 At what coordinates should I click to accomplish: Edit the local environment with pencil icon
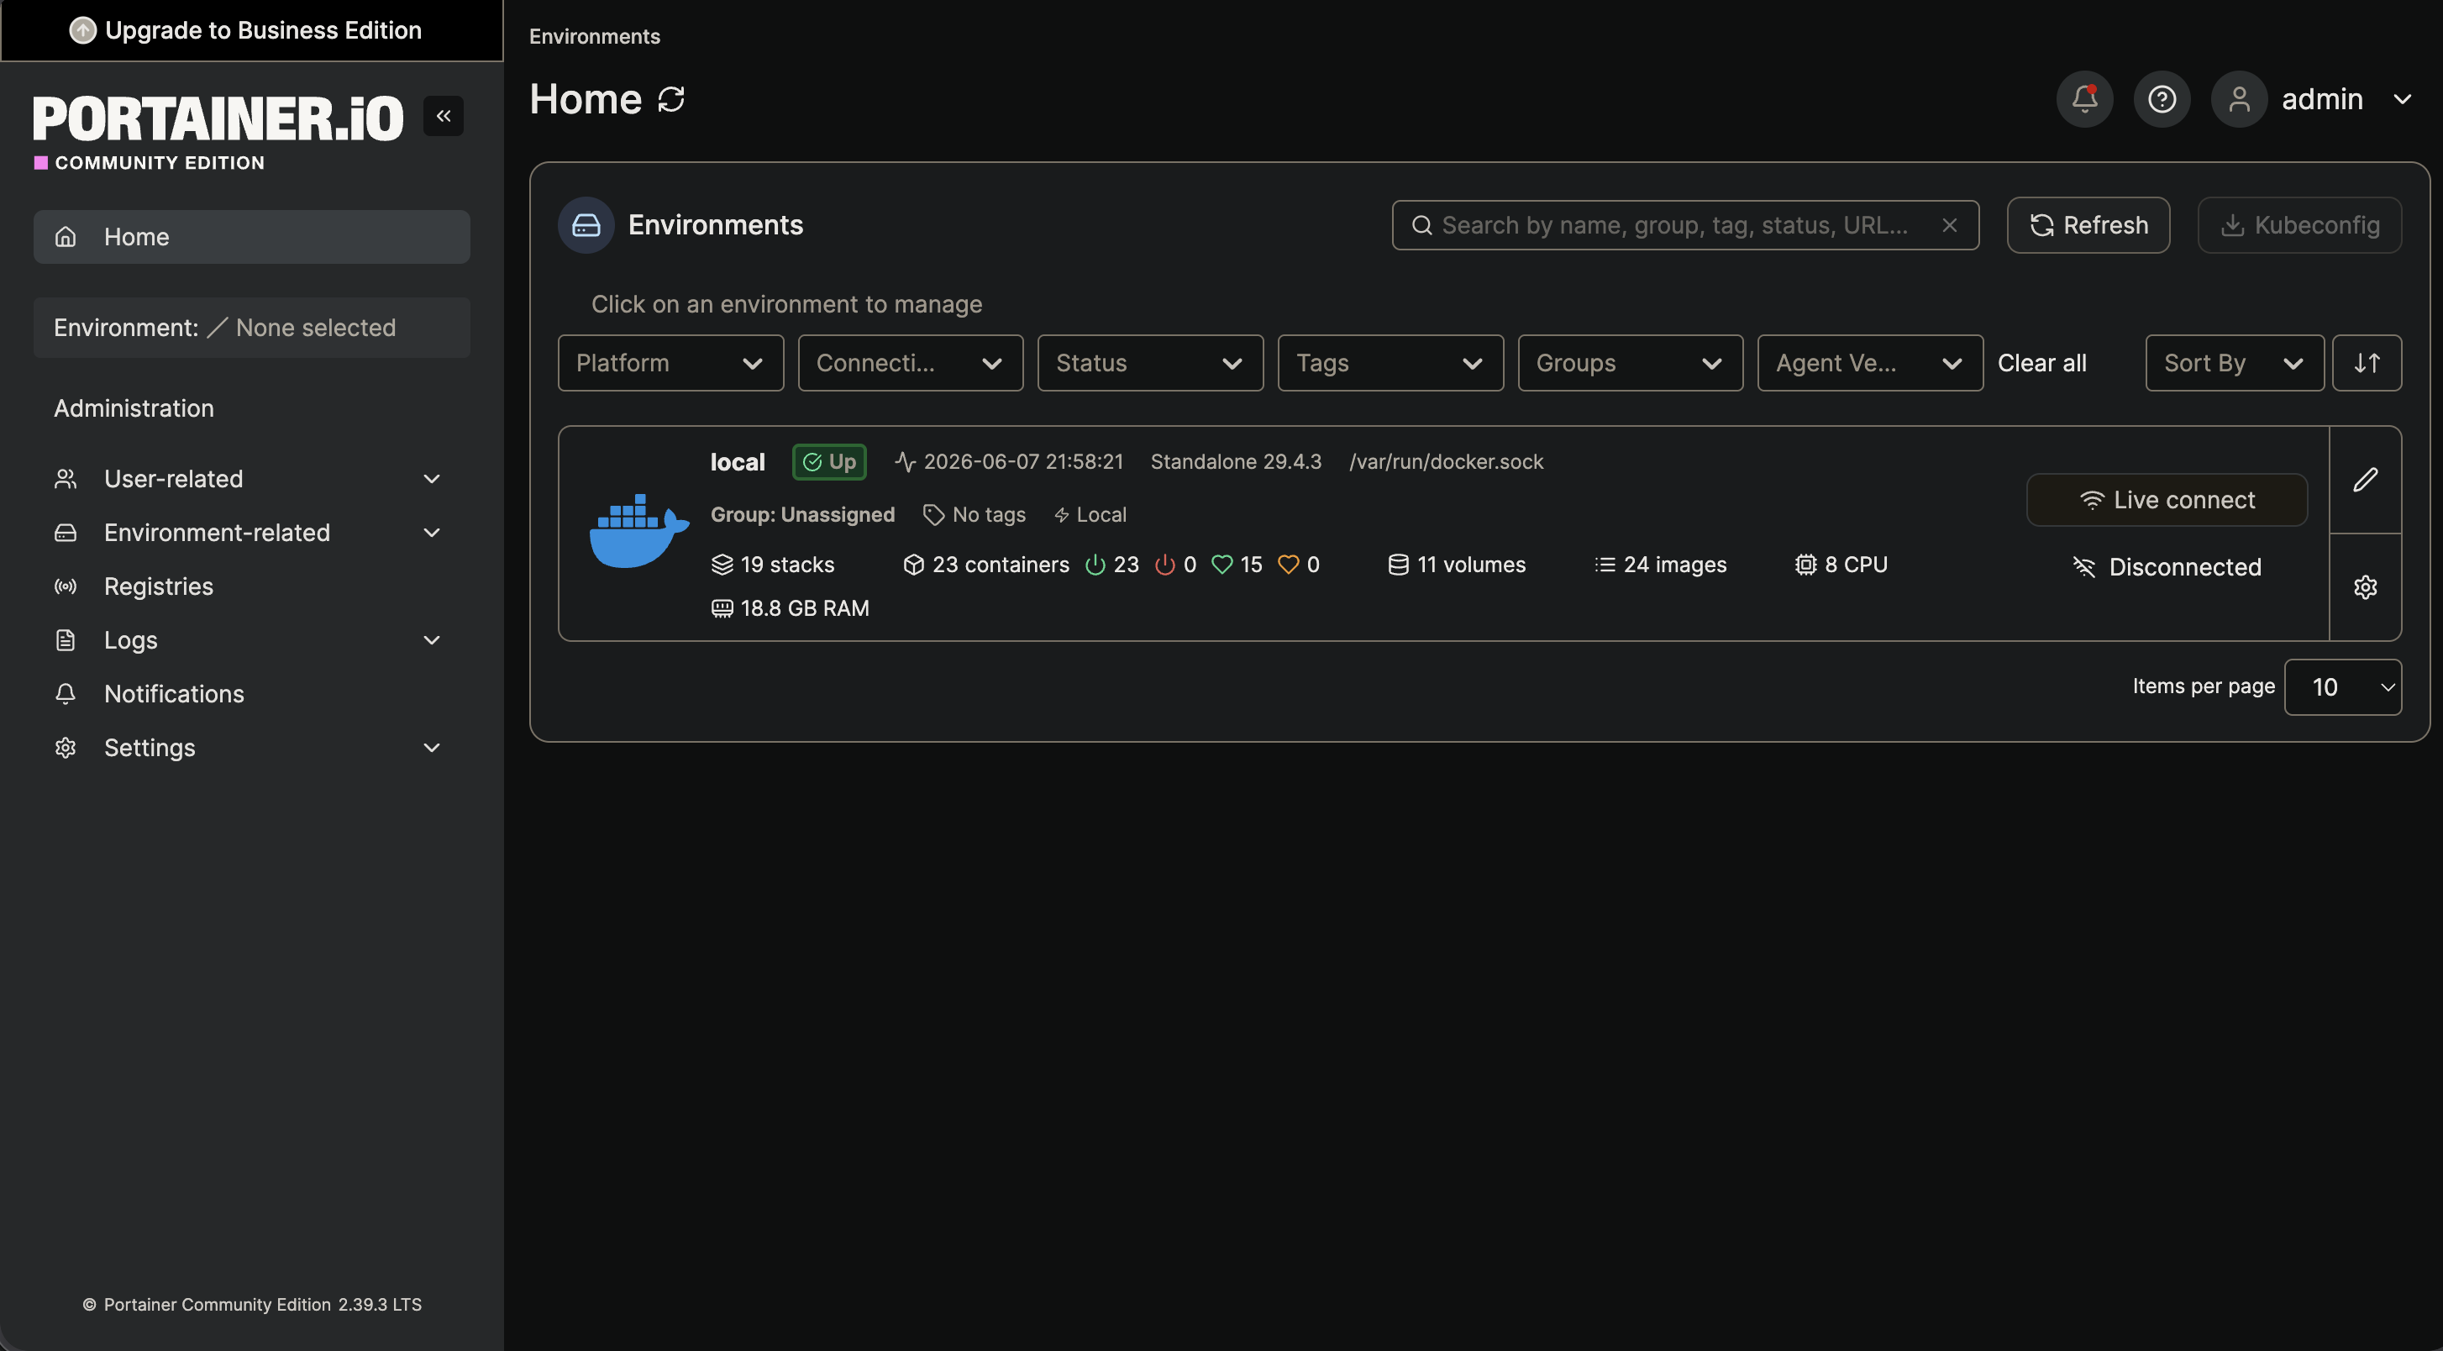point(2365,479)
